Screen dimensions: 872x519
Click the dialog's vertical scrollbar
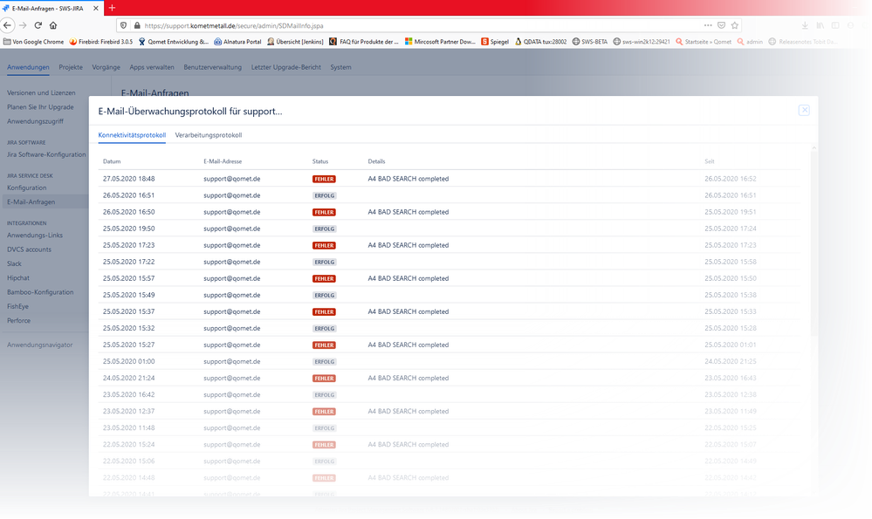[x=814, y=243]
